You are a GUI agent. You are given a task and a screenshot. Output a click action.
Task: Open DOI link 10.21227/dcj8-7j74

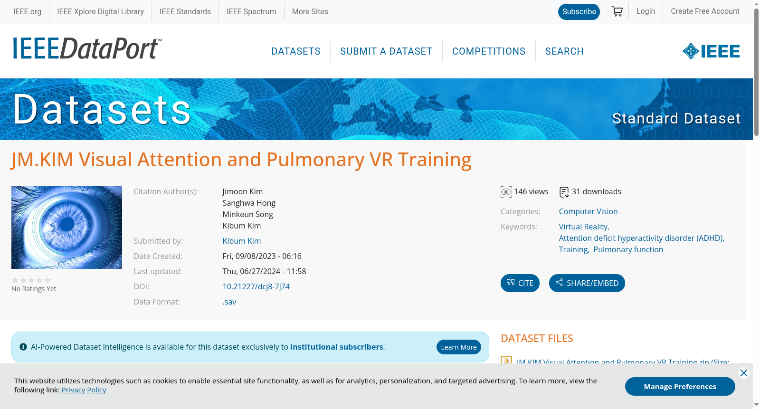point(256,286)
